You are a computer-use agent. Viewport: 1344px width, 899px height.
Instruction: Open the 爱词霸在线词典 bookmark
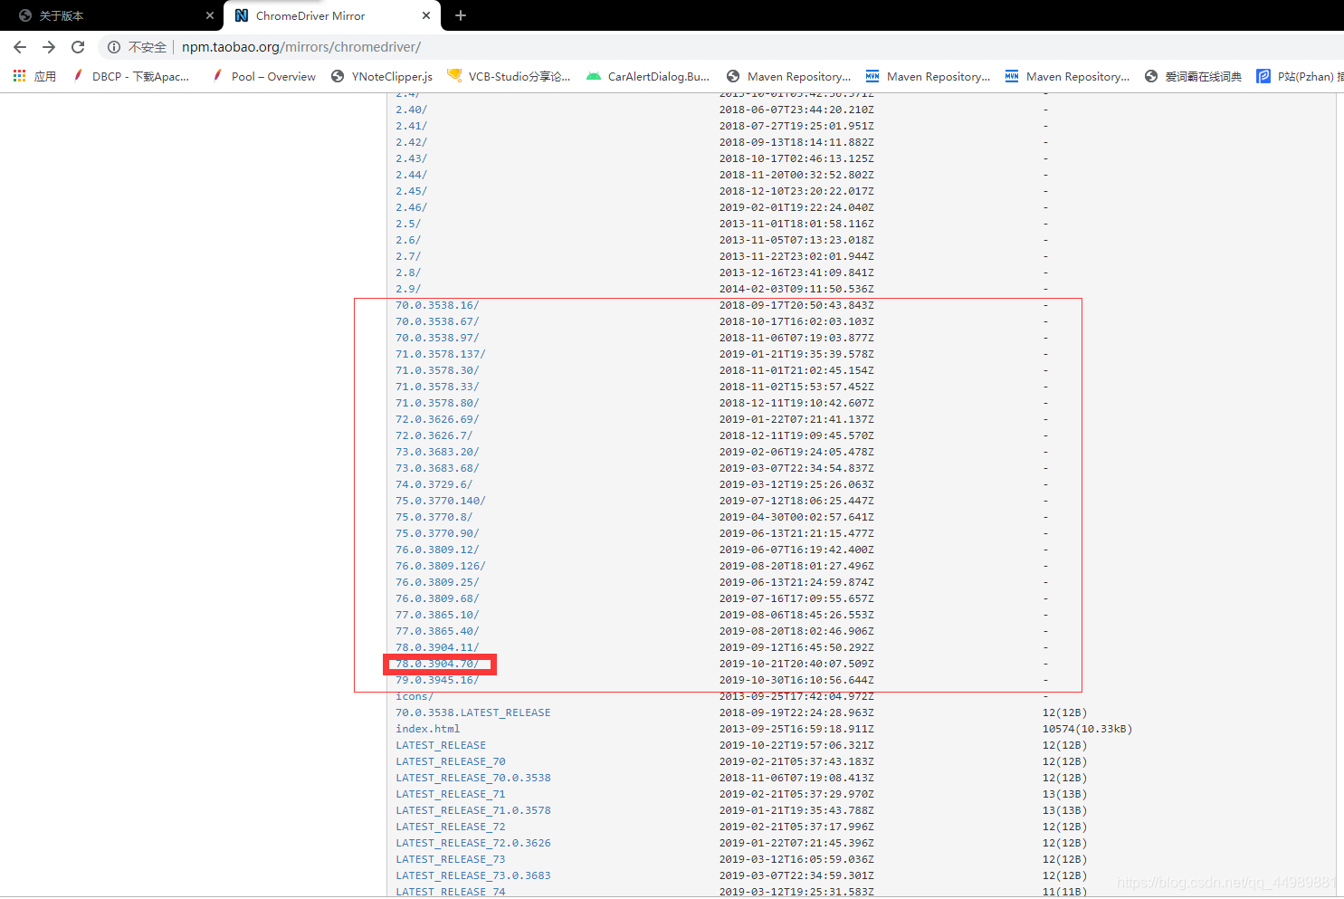(x=1193, y=76)
